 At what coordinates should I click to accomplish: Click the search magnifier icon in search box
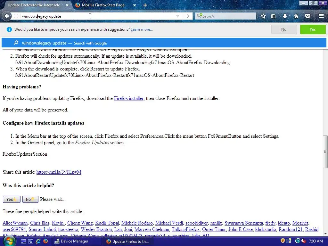tap(199, 16)
